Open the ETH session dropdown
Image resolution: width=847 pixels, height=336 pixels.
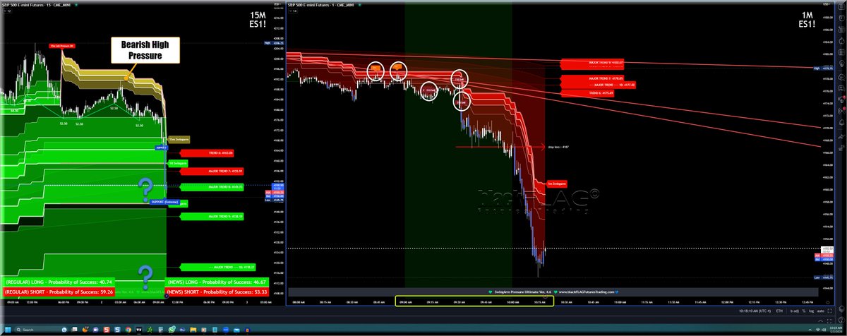click(779, 311)
